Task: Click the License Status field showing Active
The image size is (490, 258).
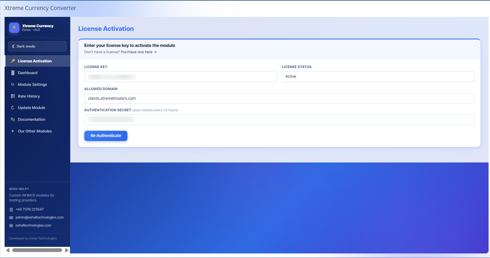Action: tap(378, 77)
